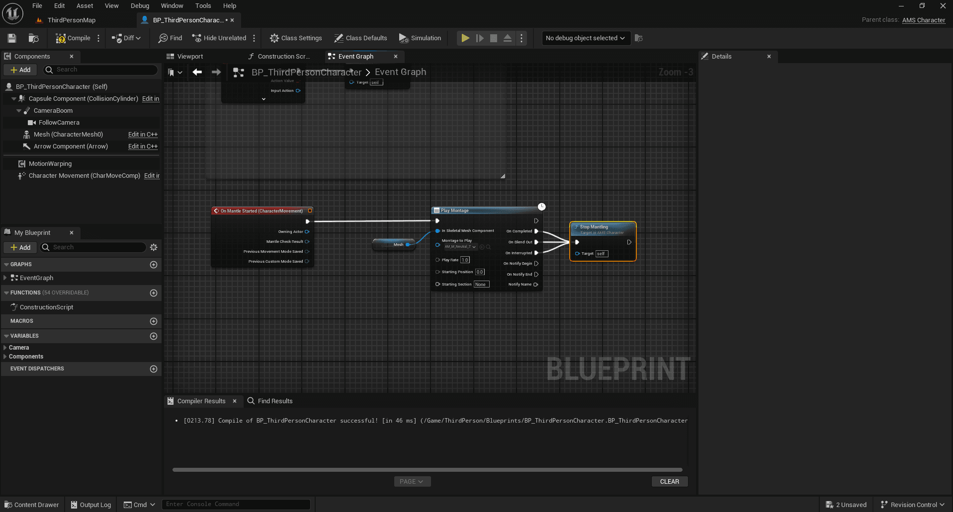Add a new graph with plus icon
The image size is (953, 512).
[x=154, y=265]
